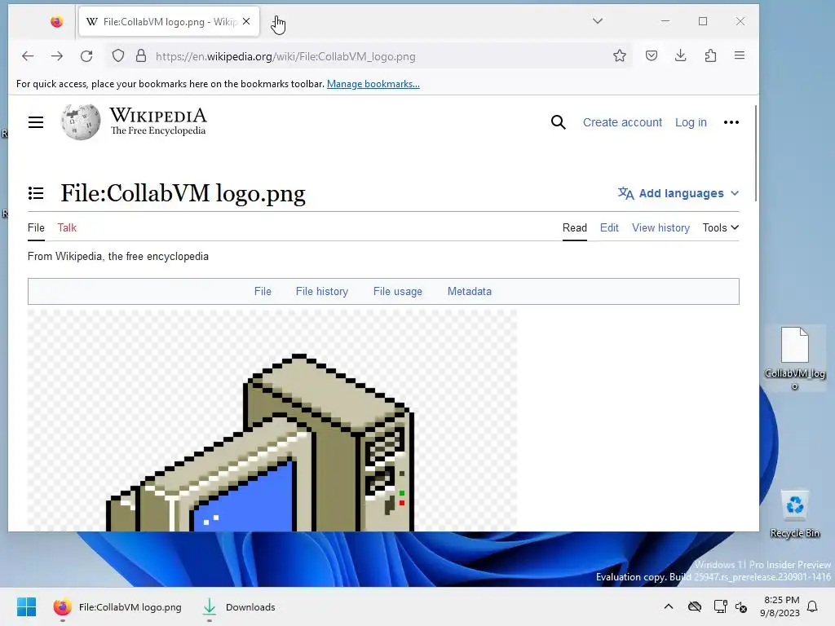835x626 pixels.
Task: Reload the current page
Action: click(86, 56)
